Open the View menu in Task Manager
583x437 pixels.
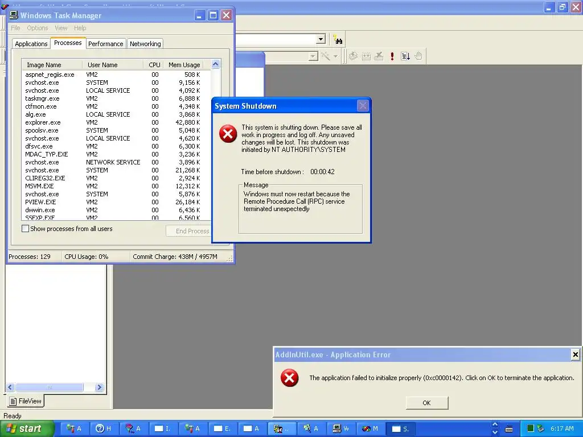coord(61,28)
